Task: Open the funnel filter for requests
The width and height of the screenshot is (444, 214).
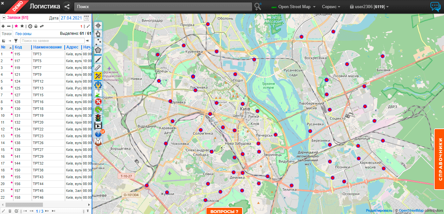Action: click(16, 41)
